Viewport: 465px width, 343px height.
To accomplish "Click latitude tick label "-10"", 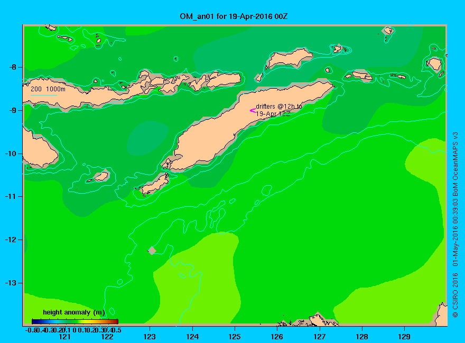I will tap(11, 154).
